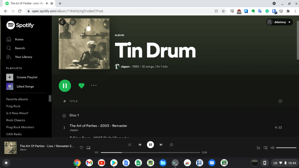Click Japan artist under first track
299x168 pixels.
click(74, 130)
